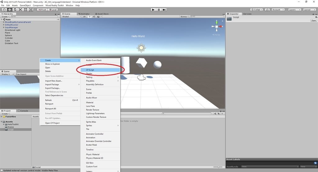Image resolution: width=318 pixels, height=172 pixels.
Task: Switch to the Animator tab
Action: 84,14
